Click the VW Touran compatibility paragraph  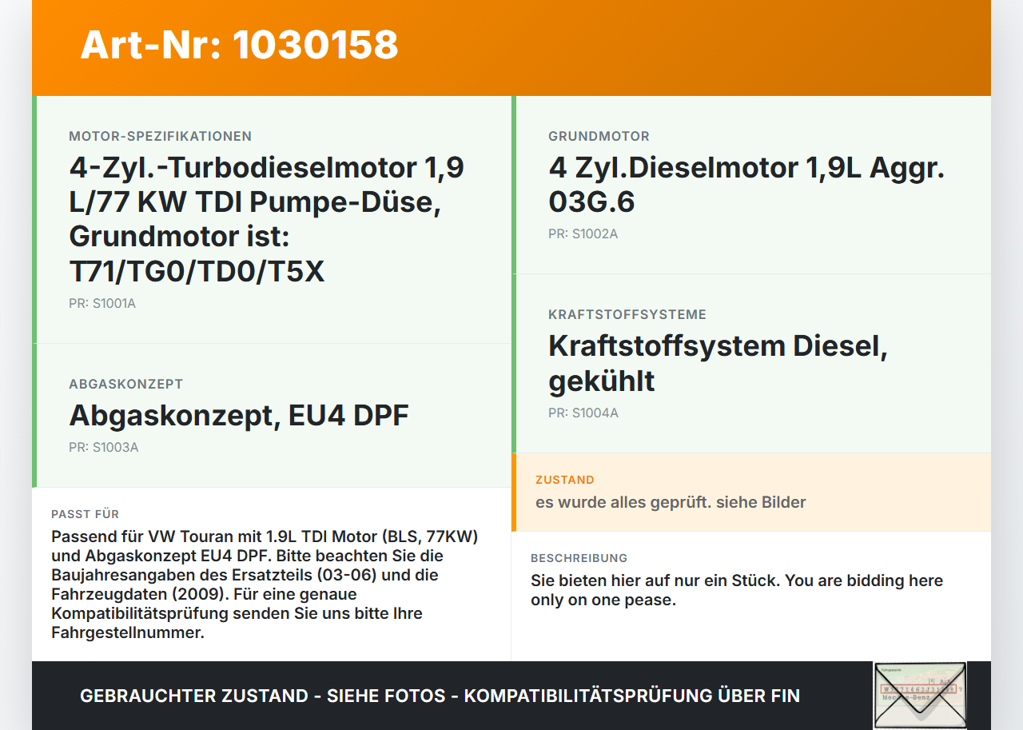point(264,584)
